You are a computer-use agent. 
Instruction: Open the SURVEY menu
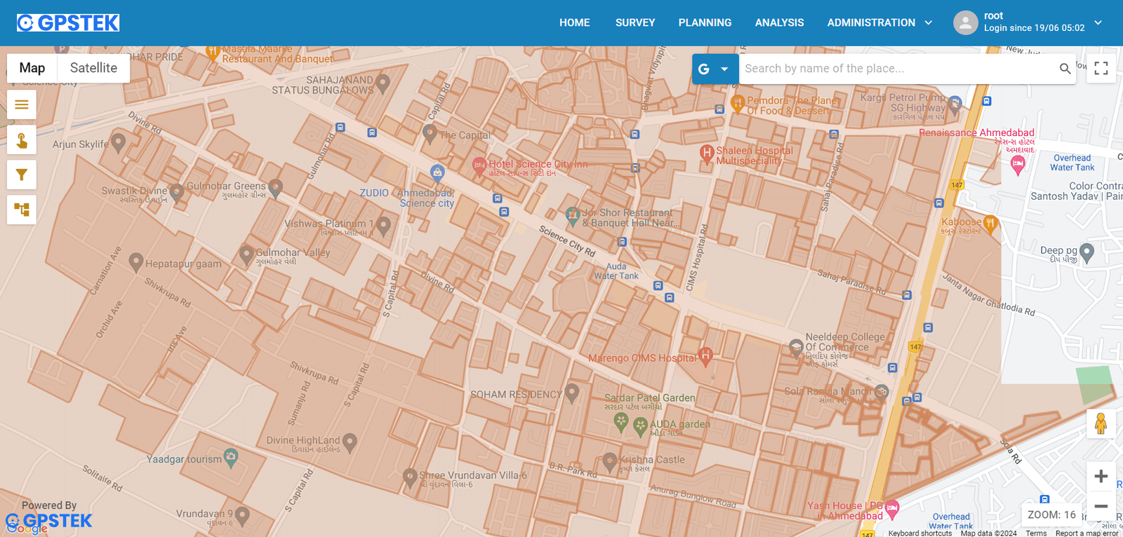(635, 22)
